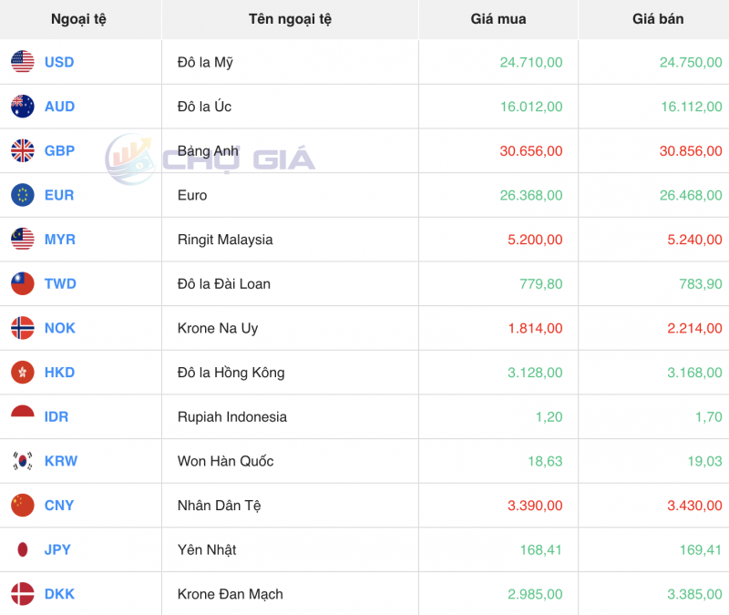The width and height of the screenshot is (729, 615).
Task: Select the DKK currency code
Action: tap(57, 594)
